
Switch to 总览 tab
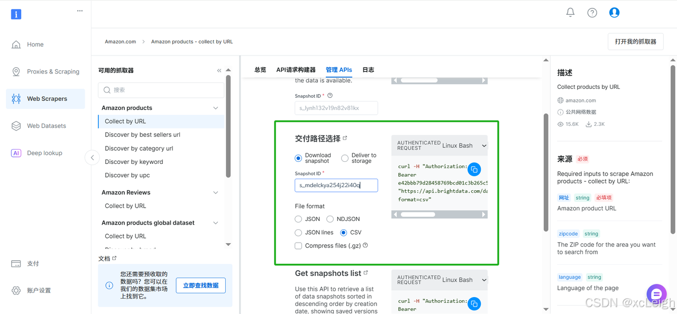[260, 70]
